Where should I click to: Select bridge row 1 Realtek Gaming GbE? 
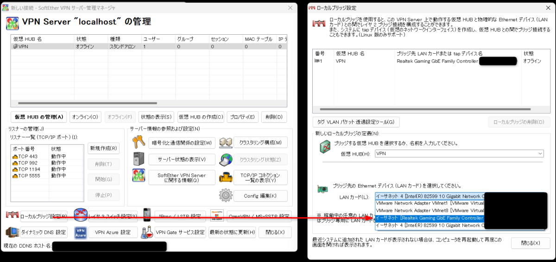429,61
